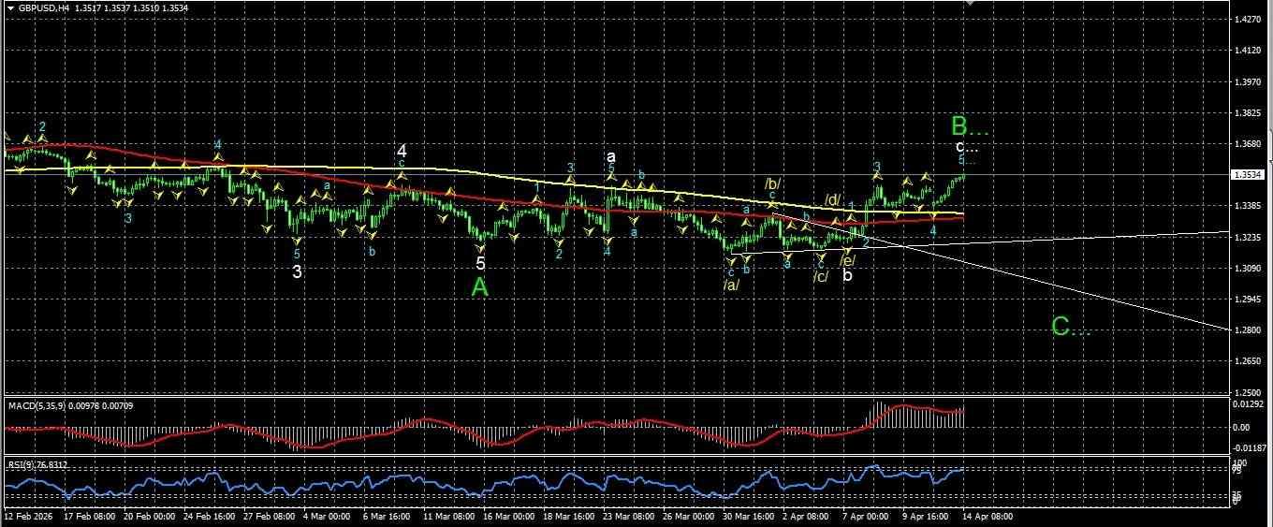Screen dimensions: 1273x527
Task: Click the 1.2650 price axis label
Action: click(x=1246, y=361)
